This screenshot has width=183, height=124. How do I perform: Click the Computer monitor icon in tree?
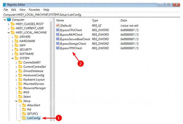click(9, 20)
